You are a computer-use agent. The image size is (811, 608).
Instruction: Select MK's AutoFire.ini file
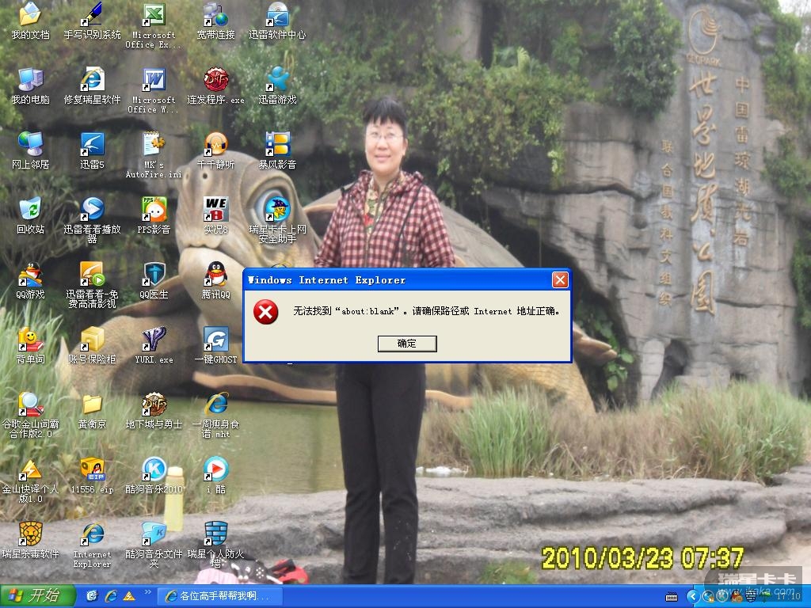pos(154,155)
